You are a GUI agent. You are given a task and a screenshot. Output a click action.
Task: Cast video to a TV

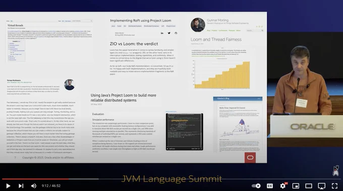point(322,186)
